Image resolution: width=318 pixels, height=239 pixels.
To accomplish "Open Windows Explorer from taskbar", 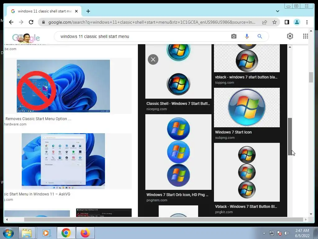I will coord(27,233).
